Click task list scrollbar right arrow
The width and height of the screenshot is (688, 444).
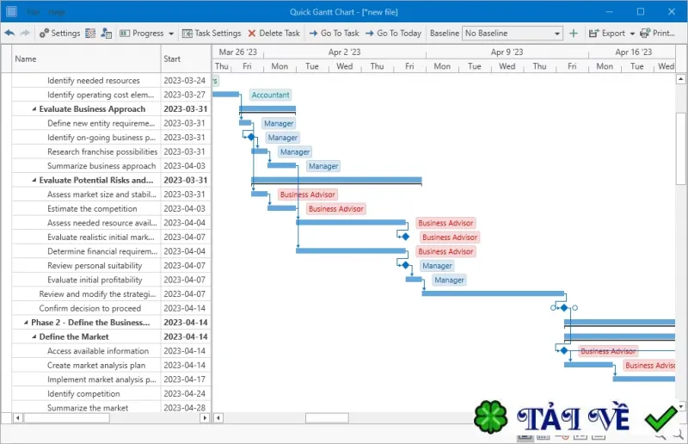(205, 418)
